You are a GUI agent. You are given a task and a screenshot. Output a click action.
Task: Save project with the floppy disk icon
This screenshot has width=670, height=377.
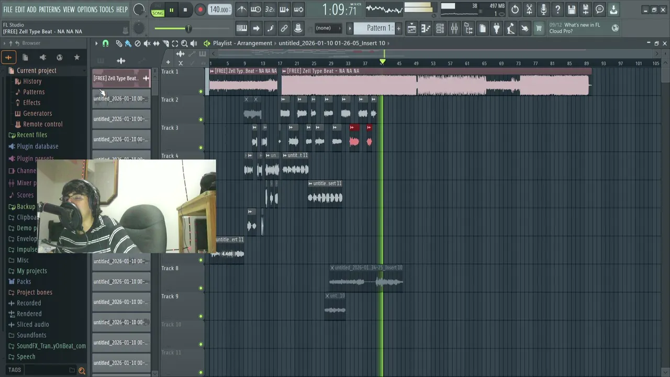point(572,9)
